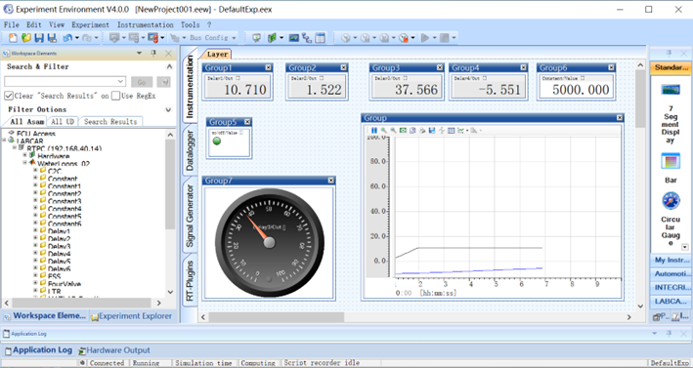Close the Group1 instrument window
This screenshot has height=368, width=693.
pyautogui.click(x=268, y=67)
